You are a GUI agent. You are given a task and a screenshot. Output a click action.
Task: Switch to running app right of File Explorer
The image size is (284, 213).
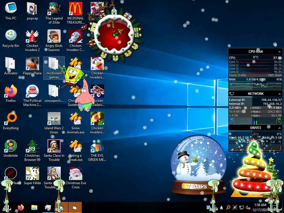pyautogui.click(x=48, y=207)
